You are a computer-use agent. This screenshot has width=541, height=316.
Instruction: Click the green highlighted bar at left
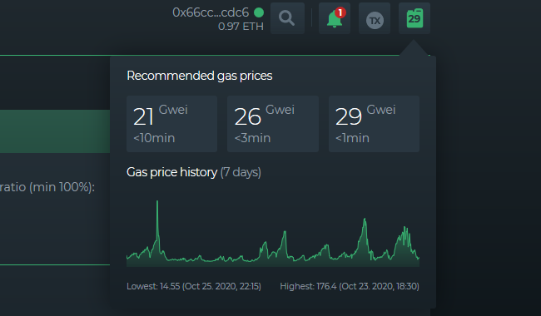pyautogui.click(x=55, y=131)
